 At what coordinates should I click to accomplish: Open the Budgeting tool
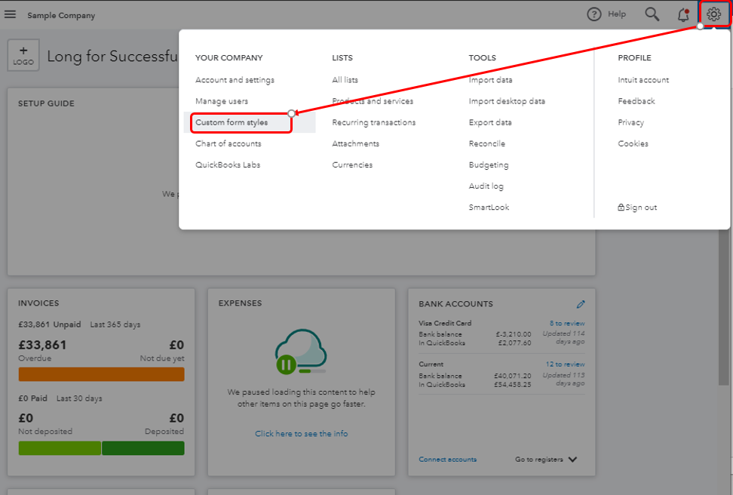point(489,165)
